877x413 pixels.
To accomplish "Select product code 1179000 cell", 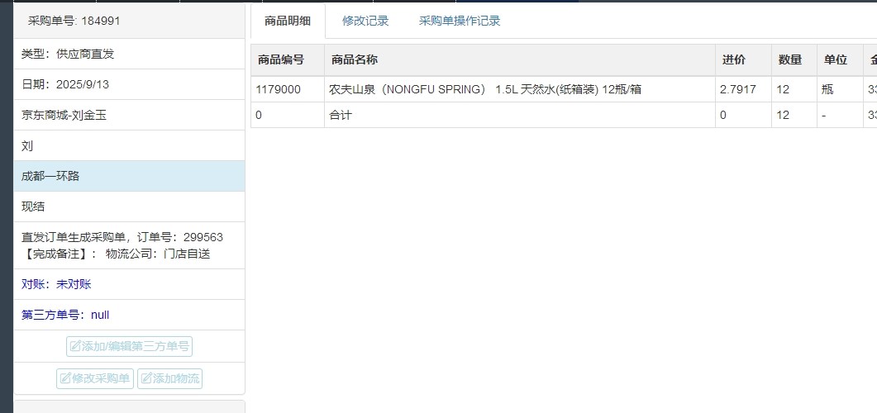I will (279, 89).
